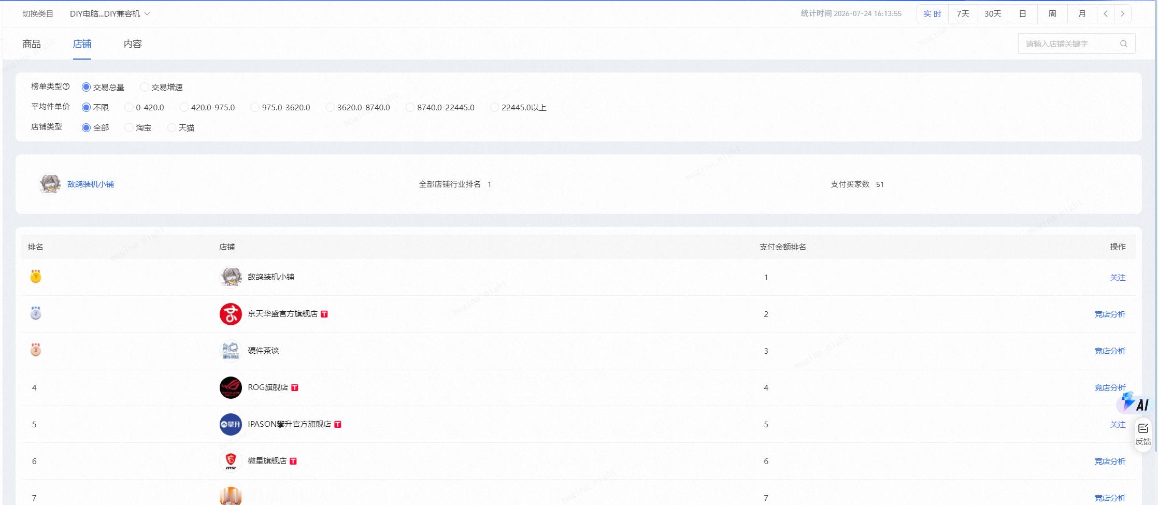
Task: Open the AI assistant floating icon
Action: click(1135, 403)
